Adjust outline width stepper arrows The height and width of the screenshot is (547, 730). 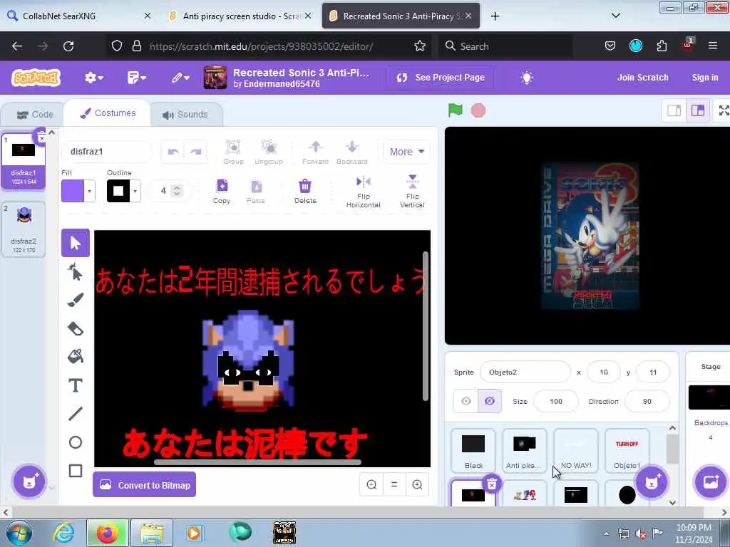coord(177,191)
